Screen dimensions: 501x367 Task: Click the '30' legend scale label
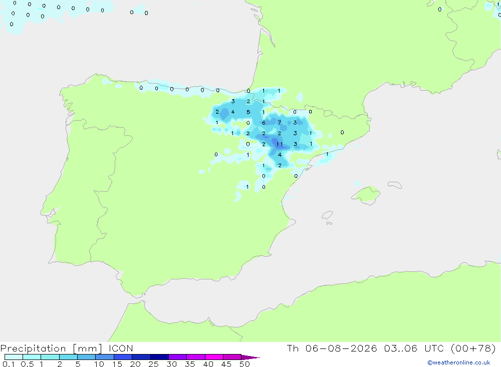pyautogui.click(x=172, y=364)
